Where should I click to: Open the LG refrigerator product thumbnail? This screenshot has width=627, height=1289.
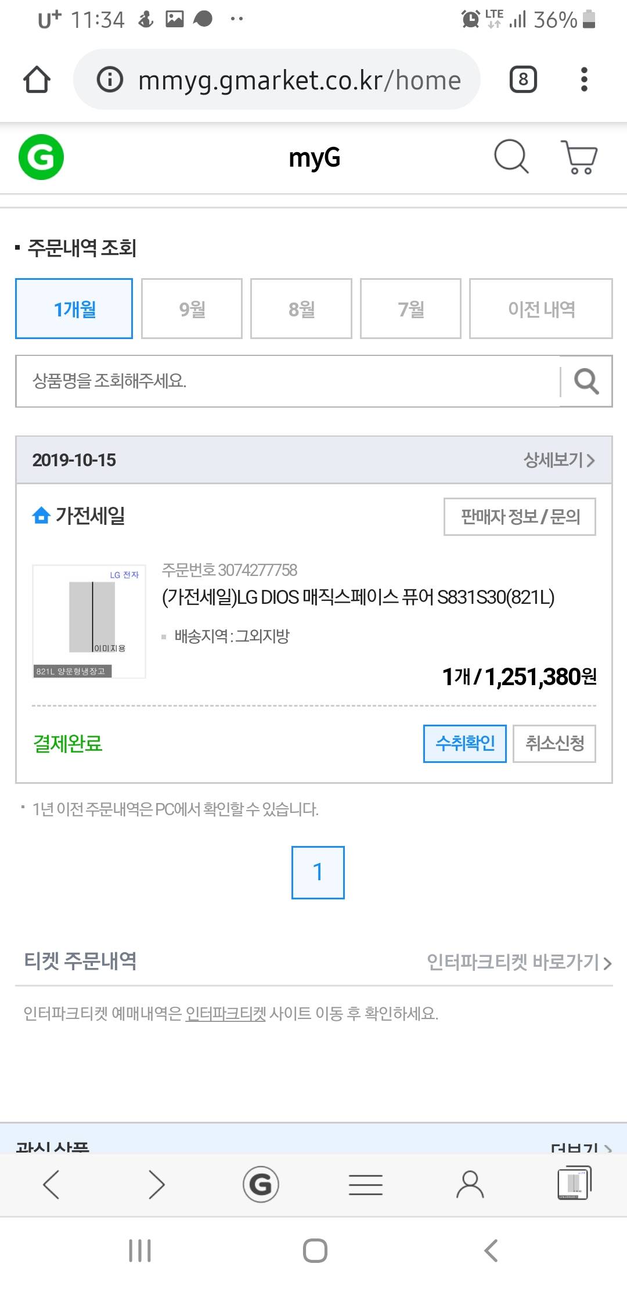click(89, 621)
